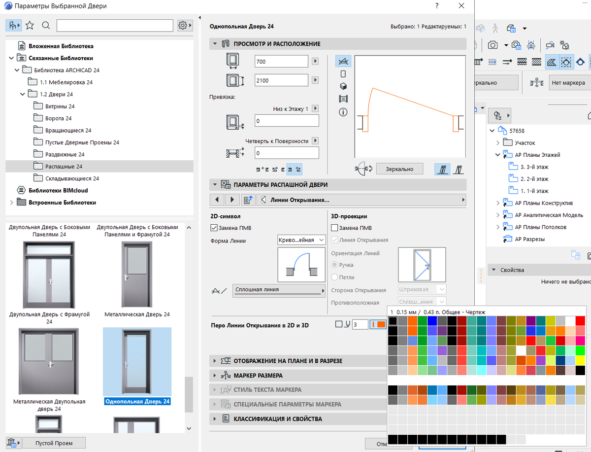This screenshot has height=452, width=591.
Task: Switch preview to 2D plan symbol view
Action: click(343, 61)
